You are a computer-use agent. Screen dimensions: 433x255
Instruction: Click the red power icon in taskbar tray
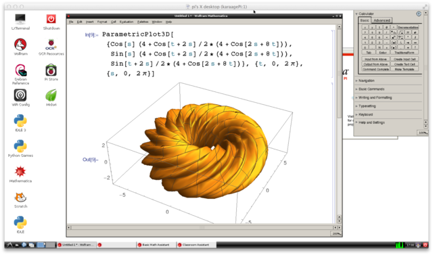[x=426, y=245]
